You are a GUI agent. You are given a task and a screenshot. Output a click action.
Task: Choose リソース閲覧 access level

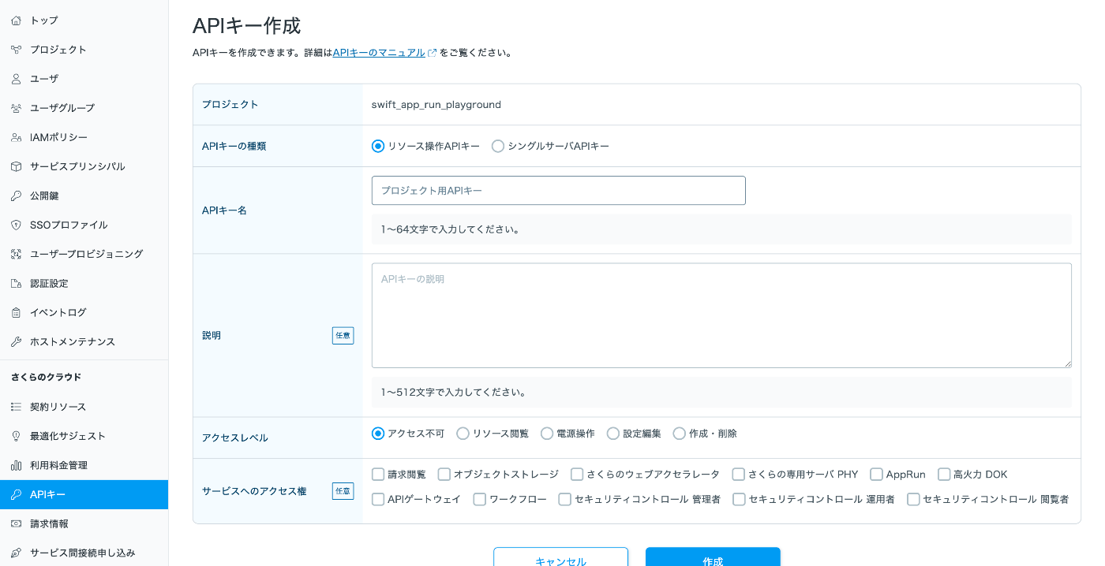pos(463,434)
